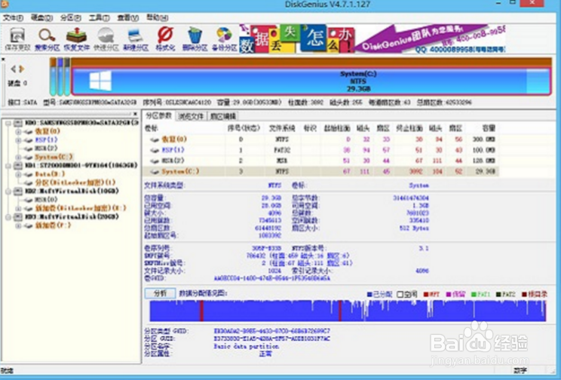
Task: Close the disk tree pane with the x
Action: (x=135, y=114)
